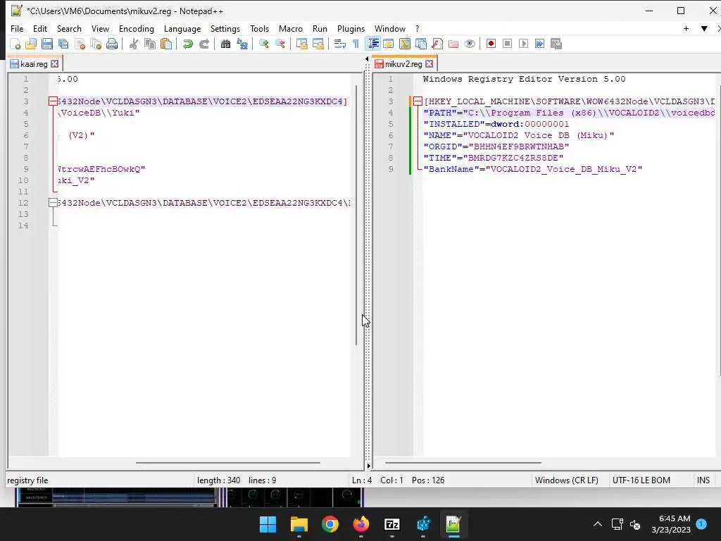The image size is (721, 541).
Task: Collapse line 3 fold in kaai.reg
Action: [53, 101]
